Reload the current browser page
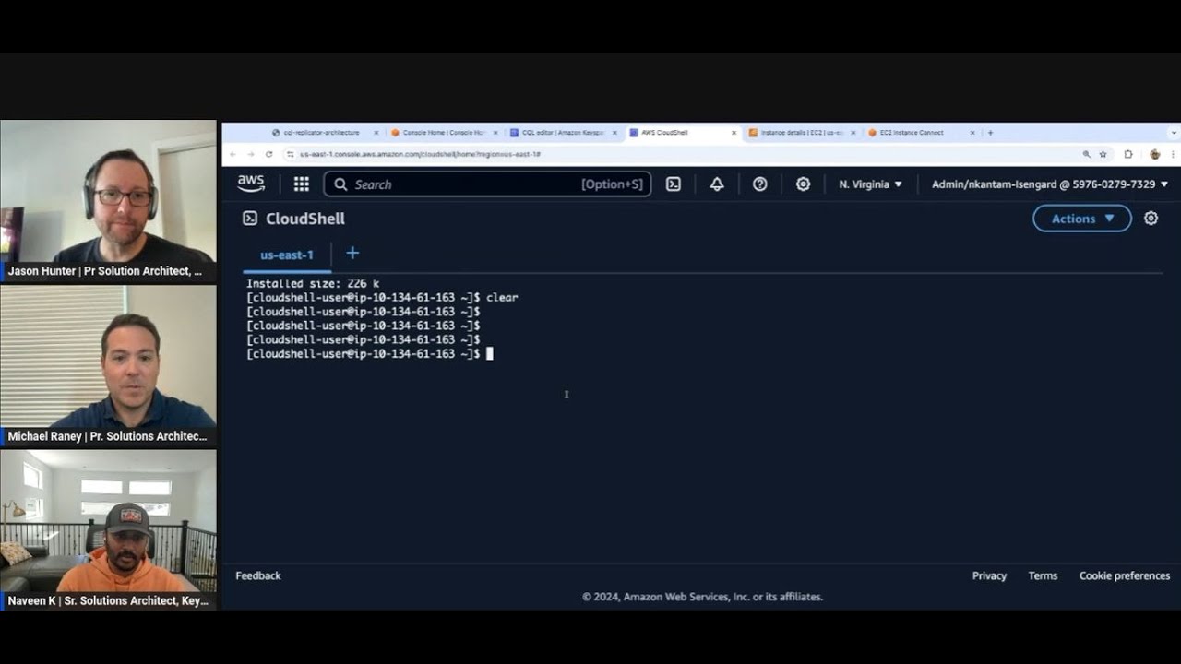1181x664 pixels. click(x=269, y=154)
